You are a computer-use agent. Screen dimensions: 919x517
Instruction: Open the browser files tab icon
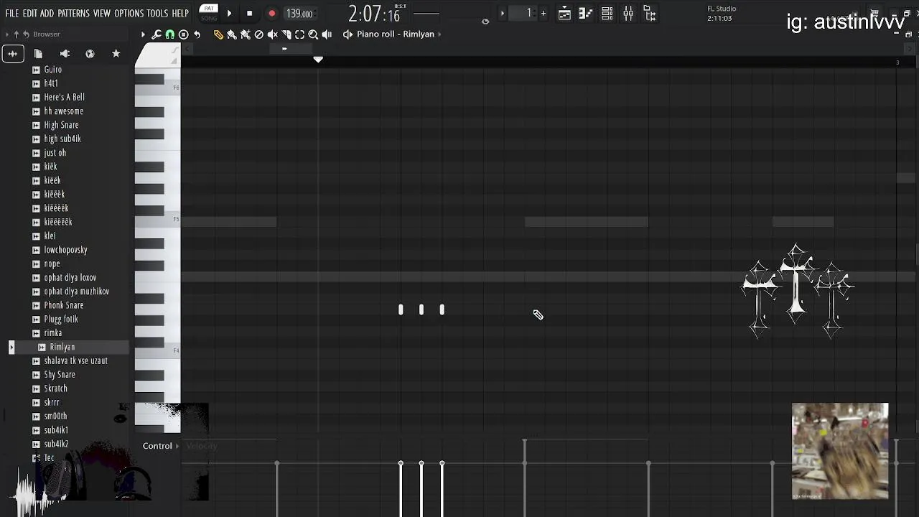38,54
